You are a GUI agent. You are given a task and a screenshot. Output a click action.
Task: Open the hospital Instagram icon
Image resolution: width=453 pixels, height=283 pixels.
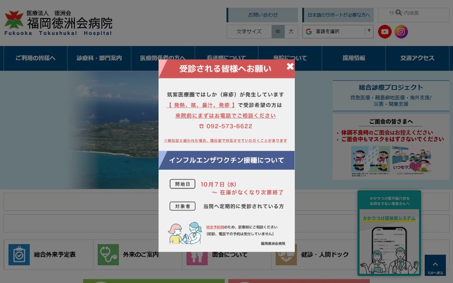[401, 32]
